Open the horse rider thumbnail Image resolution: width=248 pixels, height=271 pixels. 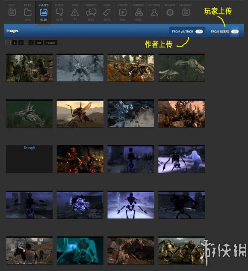30,250
